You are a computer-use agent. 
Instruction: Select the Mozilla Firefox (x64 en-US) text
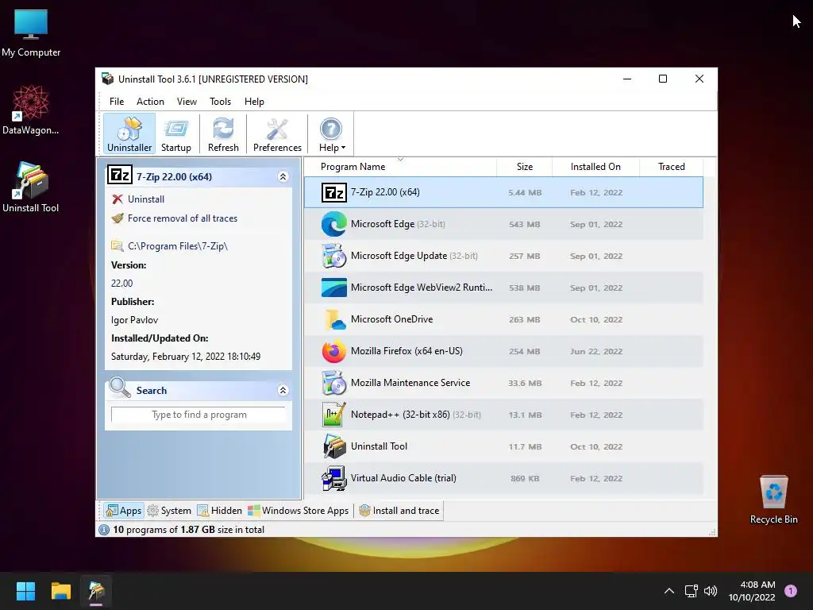coord(406,351)
